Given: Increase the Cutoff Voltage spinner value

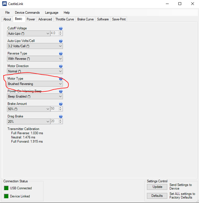Looking at the screenshot, I should tap(60, 32).
